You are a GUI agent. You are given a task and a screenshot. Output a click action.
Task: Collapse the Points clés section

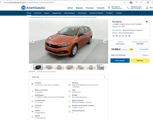(104, 77)
